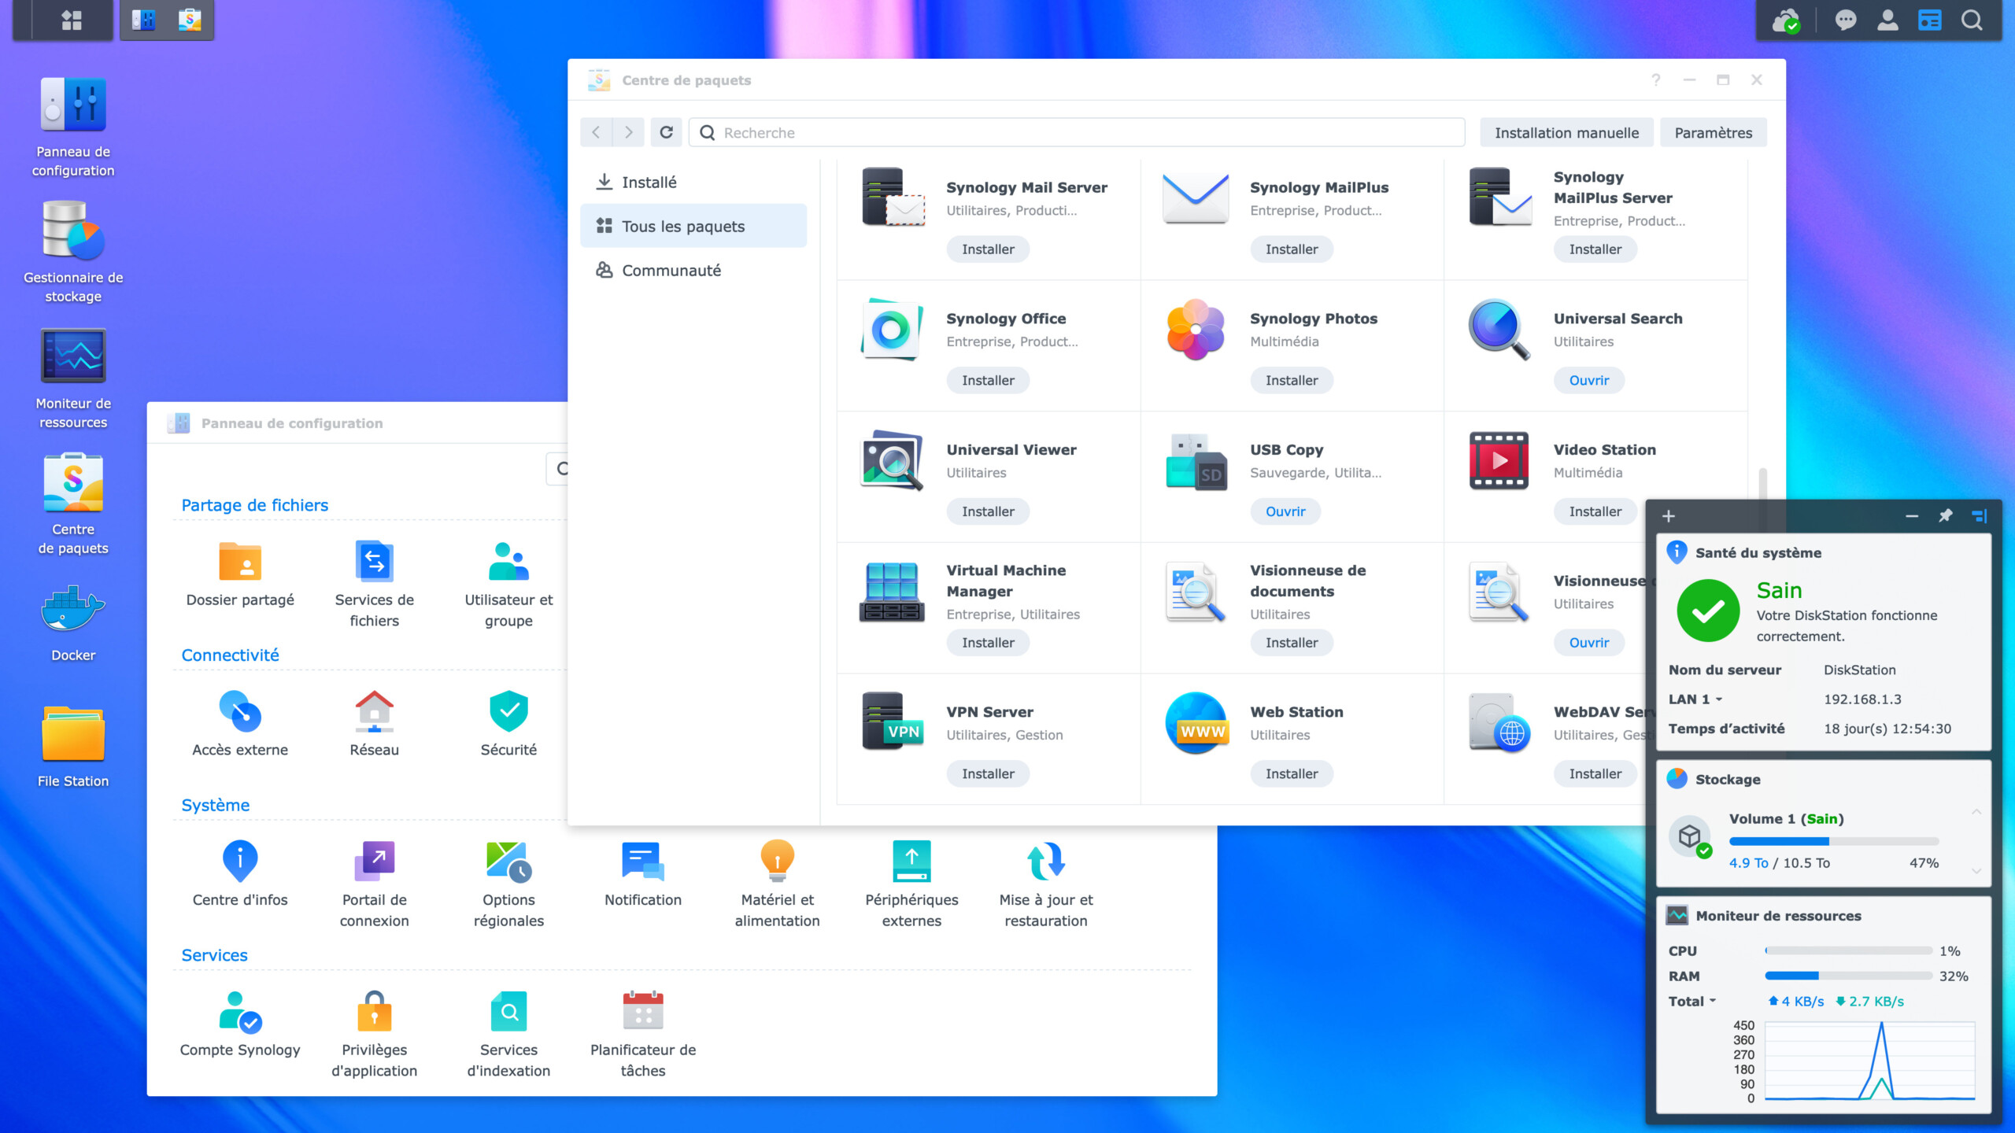2015x1133 pixels.
Task: Launch Docker from the desktop
Action: click(73, 623)
